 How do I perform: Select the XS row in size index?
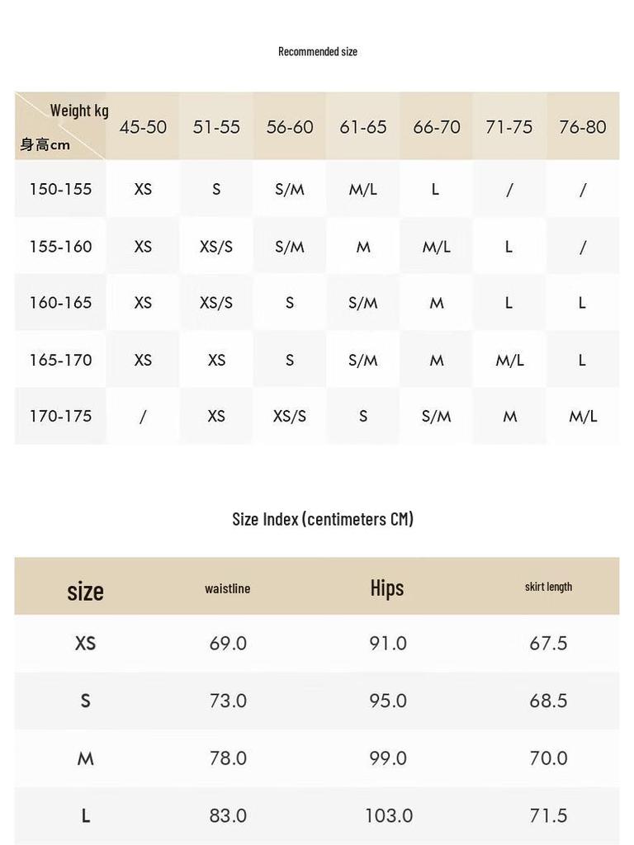(x=317, y=643)
